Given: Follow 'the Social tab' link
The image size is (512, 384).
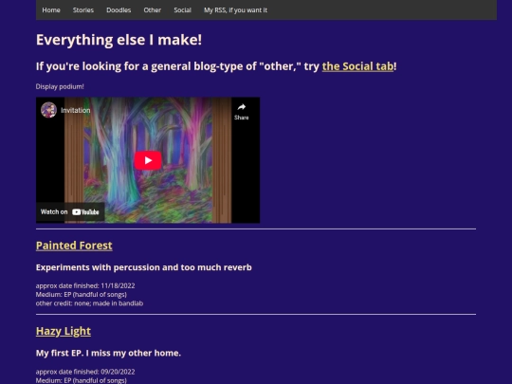Looking at the screenshot, I should point(357,66).
